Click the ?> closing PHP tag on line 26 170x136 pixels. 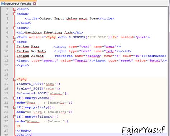tap(19, 126)
